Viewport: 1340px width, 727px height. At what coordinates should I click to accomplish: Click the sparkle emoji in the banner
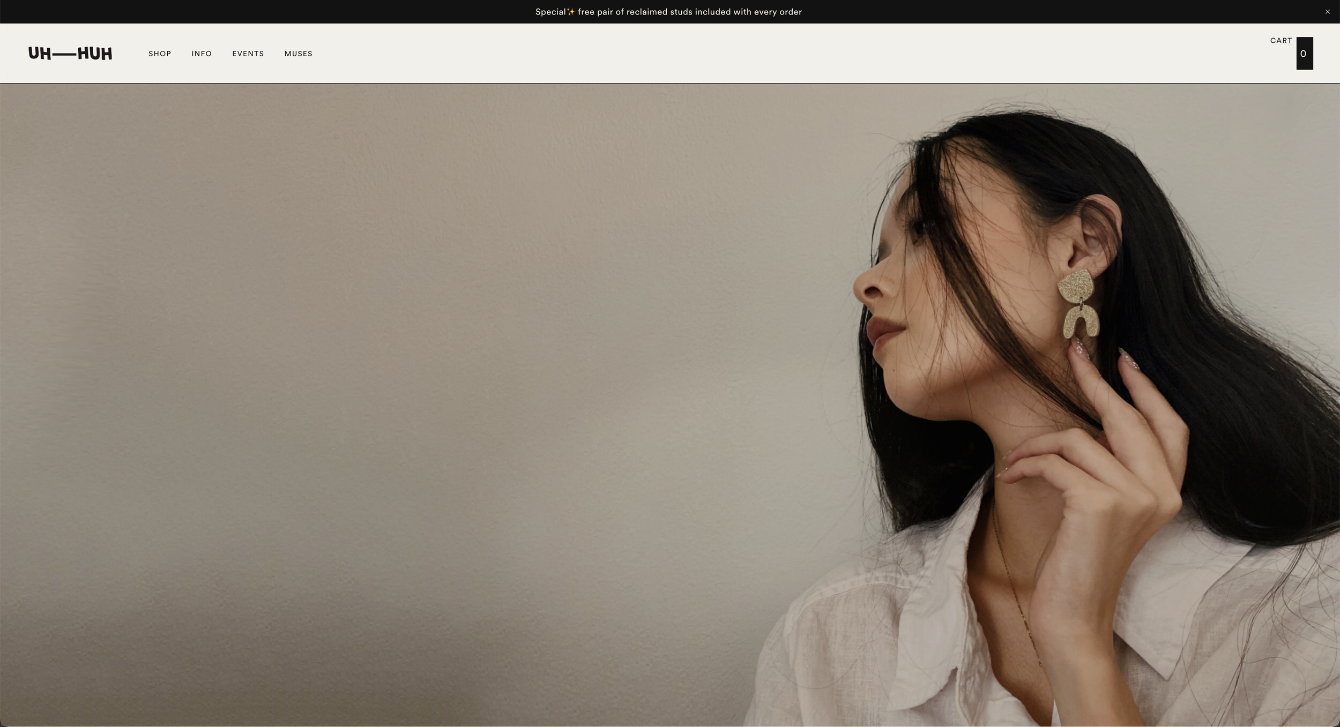[571, 12]
